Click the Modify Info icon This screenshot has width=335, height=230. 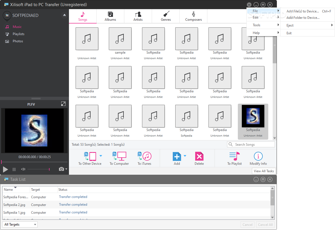258,156
